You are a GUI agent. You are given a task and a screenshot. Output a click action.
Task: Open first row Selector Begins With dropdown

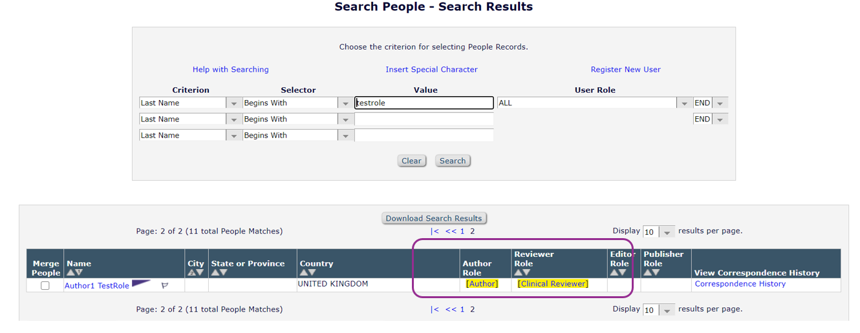345,103
